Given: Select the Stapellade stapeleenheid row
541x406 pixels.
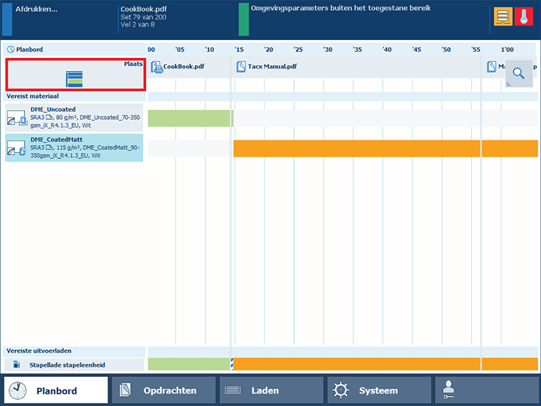Looking at the screenshot, I should pos(74,365).
